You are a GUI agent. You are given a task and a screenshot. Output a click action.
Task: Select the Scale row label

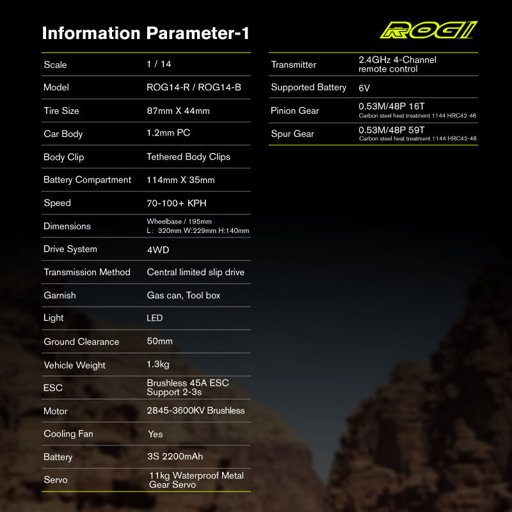pos(55,65)
